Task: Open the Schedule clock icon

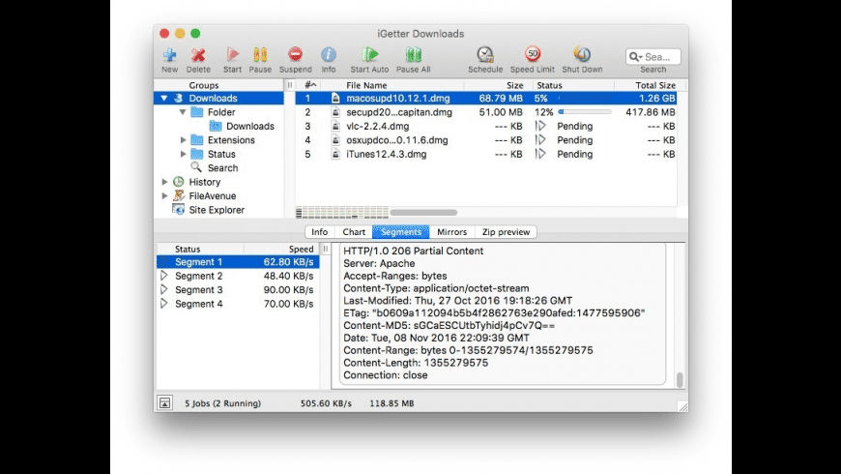Action: click(x=485, y=55)
